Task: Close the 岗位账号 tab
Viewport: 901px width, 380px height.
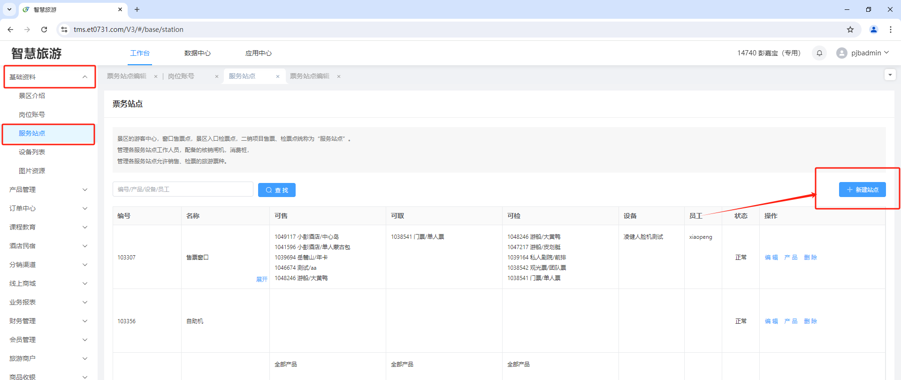Action: click(217, 76)
